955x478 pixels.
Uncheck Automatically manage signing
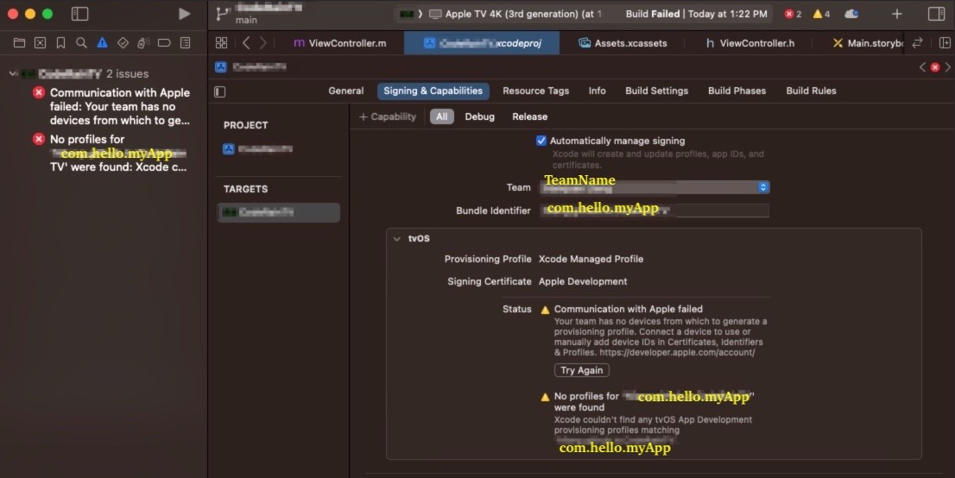pos(541,141)
